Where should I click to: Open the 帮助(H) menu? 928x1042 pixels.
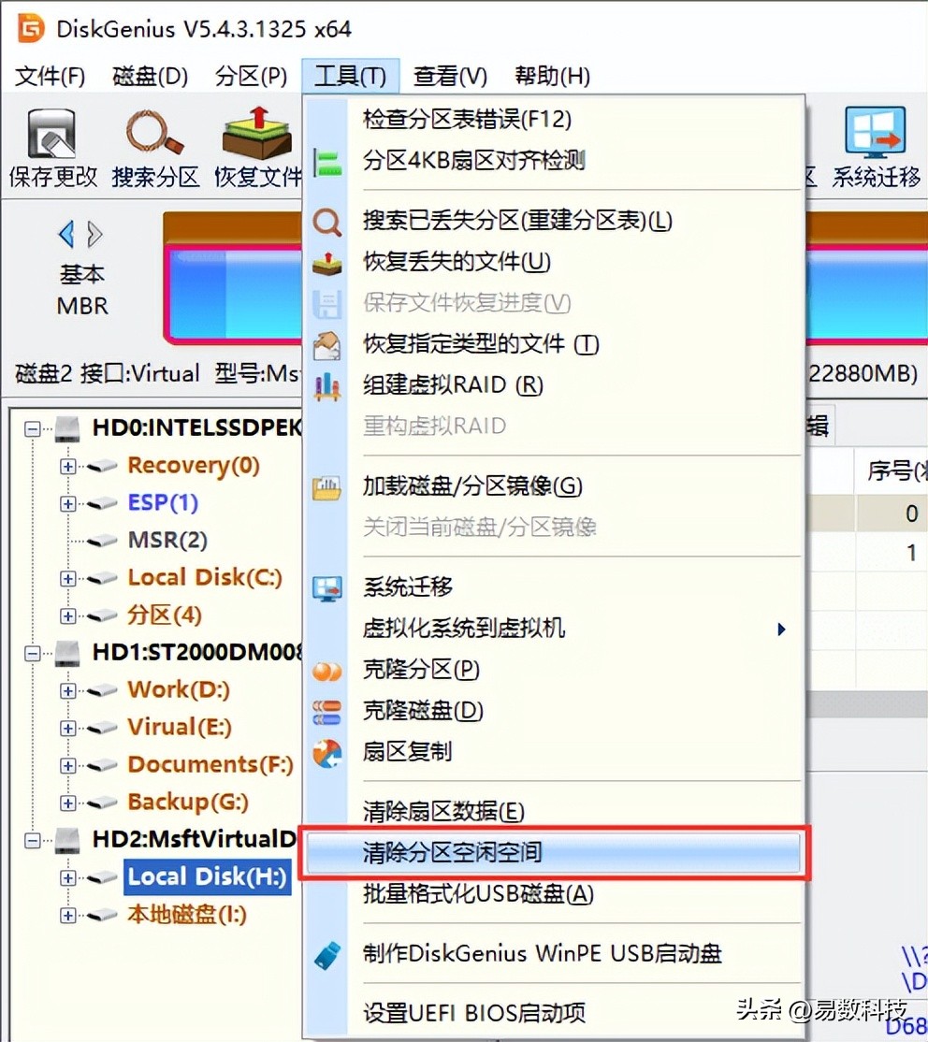(553, 77)
